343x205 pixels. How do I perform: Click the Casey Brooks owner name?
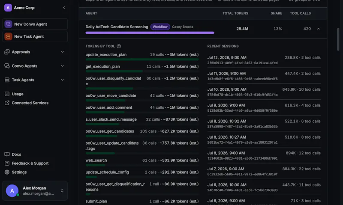(183, 27)
